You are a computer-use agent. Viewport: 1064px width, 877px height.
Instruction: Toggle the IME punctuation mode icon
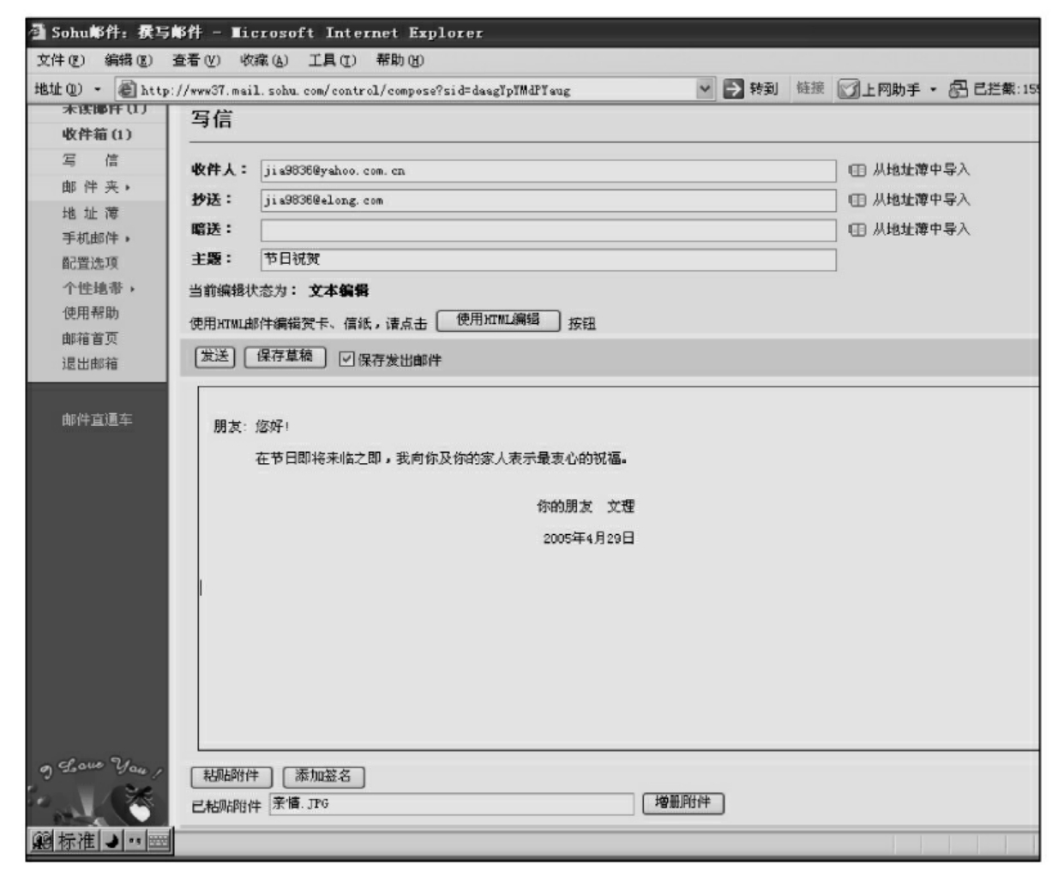pos(135,841)
